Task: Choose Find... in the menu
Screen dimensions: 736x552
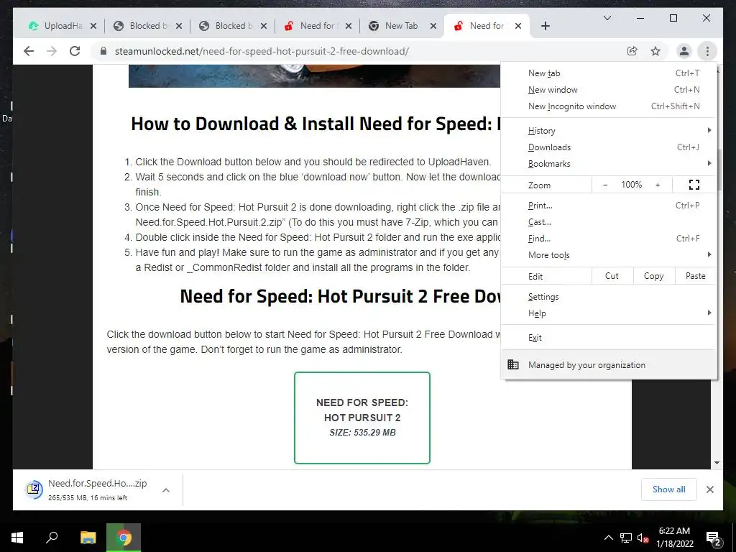Action: [x=609, y=239]
